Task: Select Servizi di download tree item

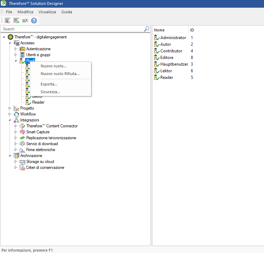Action: pos(42,144)
